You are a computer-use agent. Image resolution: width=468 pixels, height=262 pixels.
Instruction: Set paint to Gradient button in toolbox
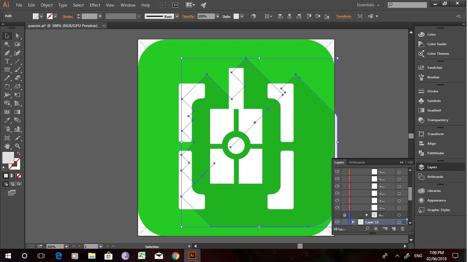12,175
